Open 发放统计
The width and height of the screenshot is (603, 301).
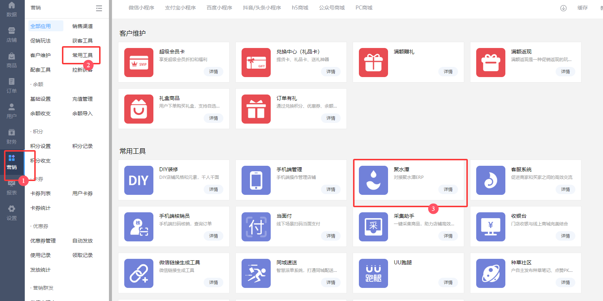click(x=40, y=270)
